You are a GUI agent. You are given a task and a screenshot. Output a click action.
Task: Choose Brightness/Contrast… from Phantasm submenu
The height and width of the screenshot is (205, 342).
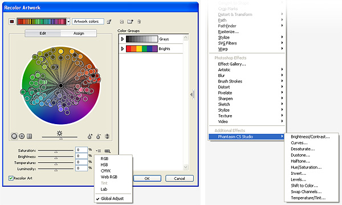[310, 137]
